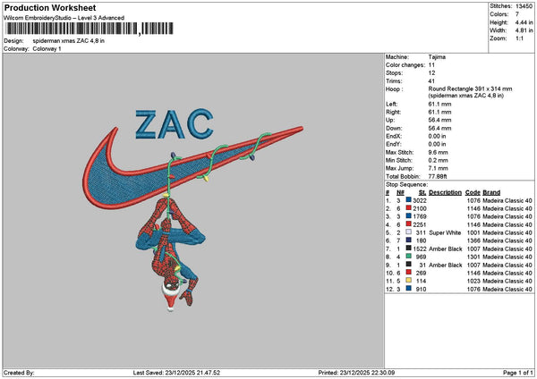Select the Super White color swatch

click(408, 232)
